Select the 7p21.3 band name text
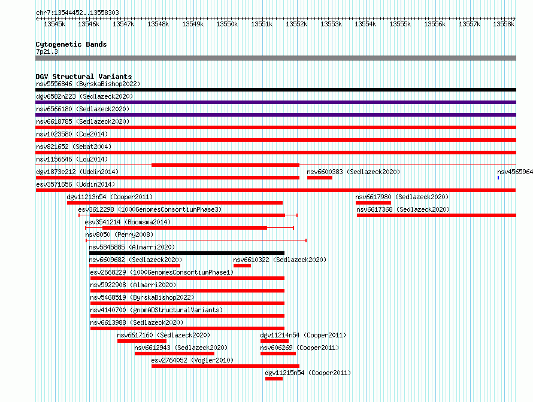533x402 pixels. click(x=47, y=51)
